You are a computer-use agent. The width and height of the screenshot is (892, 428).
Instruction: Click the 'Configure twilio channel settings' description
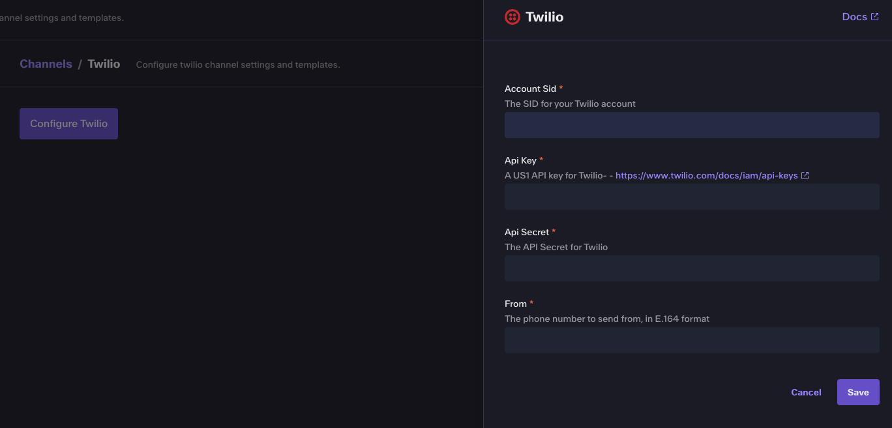click(x=238, y=64)
